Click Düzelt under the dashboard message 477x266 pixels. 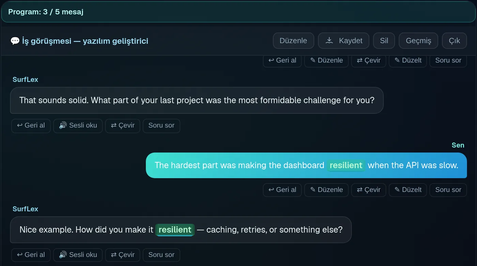[408, 190]
